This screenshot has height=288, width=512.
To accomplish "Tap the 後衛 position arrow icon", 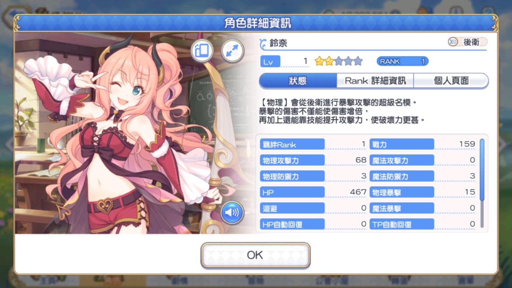I will (x=453, y=42).
